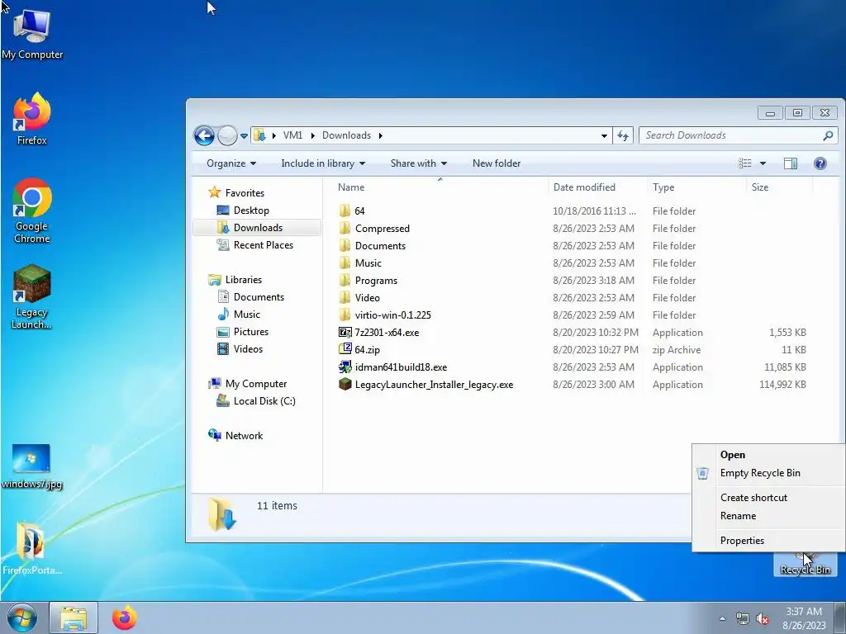Click the New folder button

pos(497,163)
